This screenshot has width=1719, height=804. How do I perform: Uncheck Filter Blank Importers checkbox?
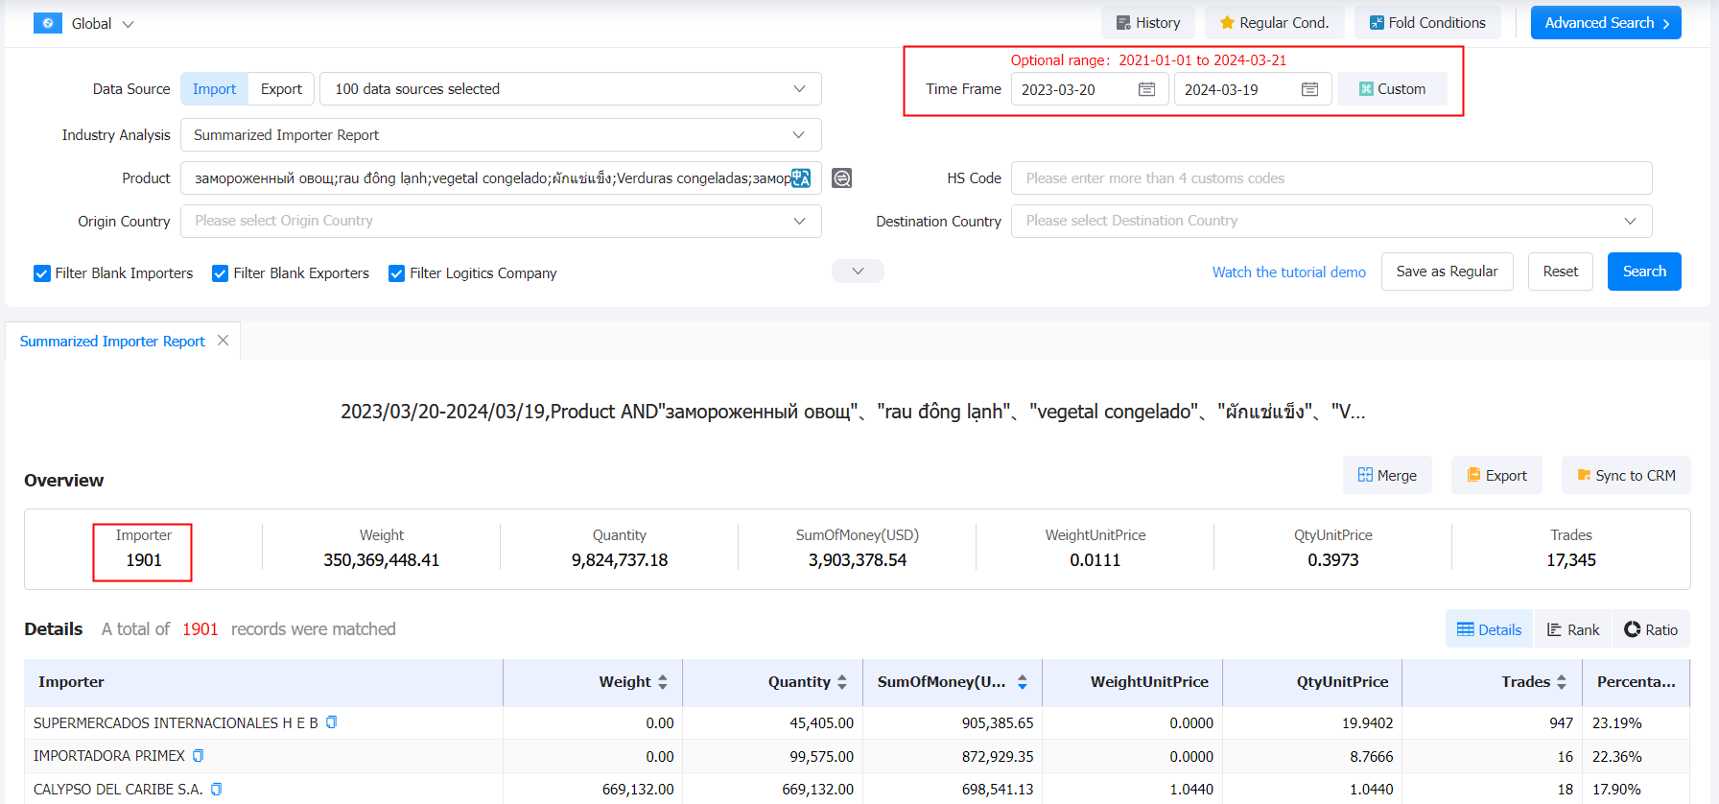[x=42, y=273]
